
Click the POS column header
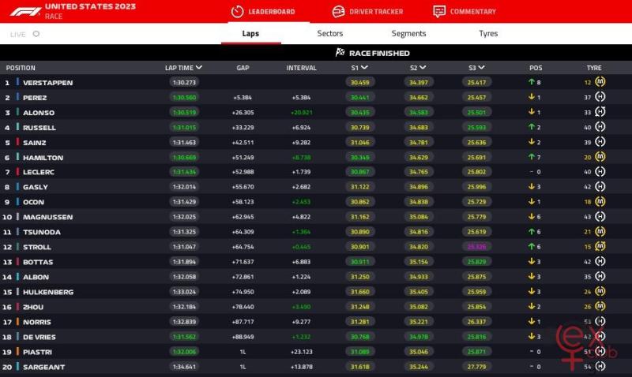tap(536, 68)
